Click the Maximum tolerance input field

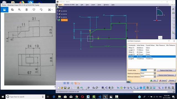[147, 73]
